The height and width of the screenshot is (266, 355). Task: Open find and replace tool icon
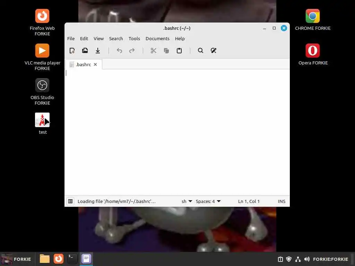[x=214, y=51]
